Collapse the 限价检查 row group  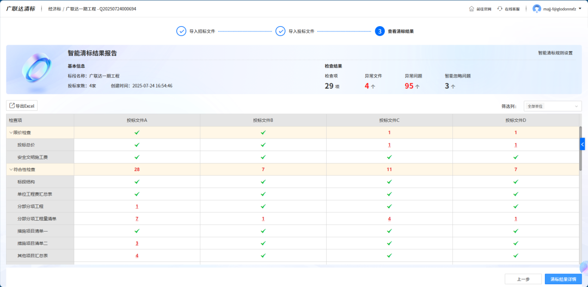pos(10,133)
